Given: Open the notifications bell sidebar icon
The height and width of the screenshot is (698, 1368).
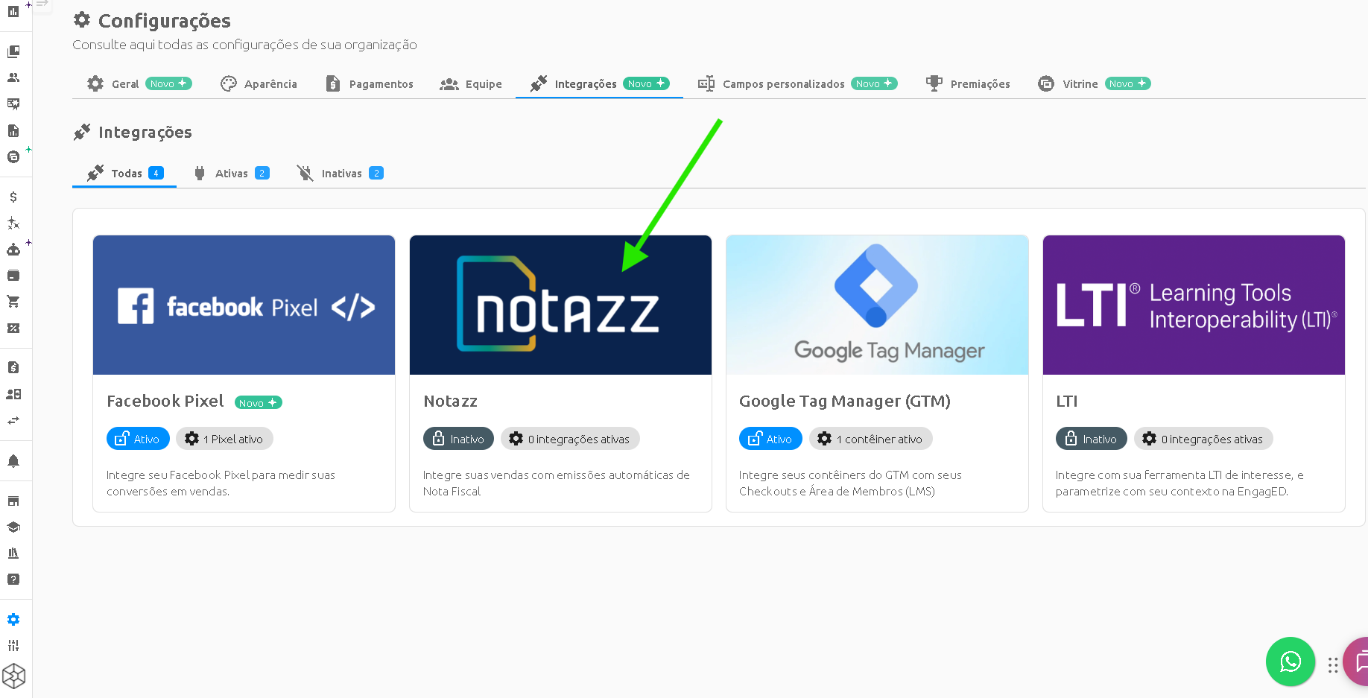Looking at the screenshot, I should point(13,461).
